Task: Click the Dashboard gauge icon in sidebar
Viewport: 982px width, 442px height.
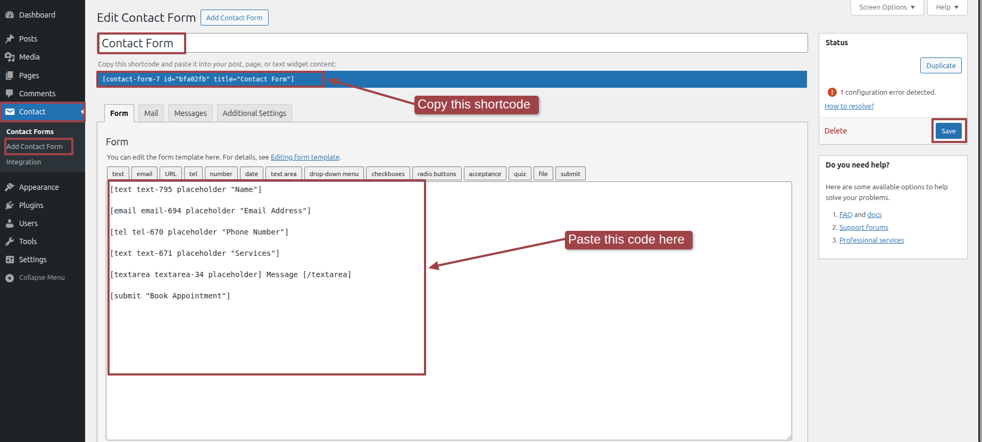Action: coord(10,15)
